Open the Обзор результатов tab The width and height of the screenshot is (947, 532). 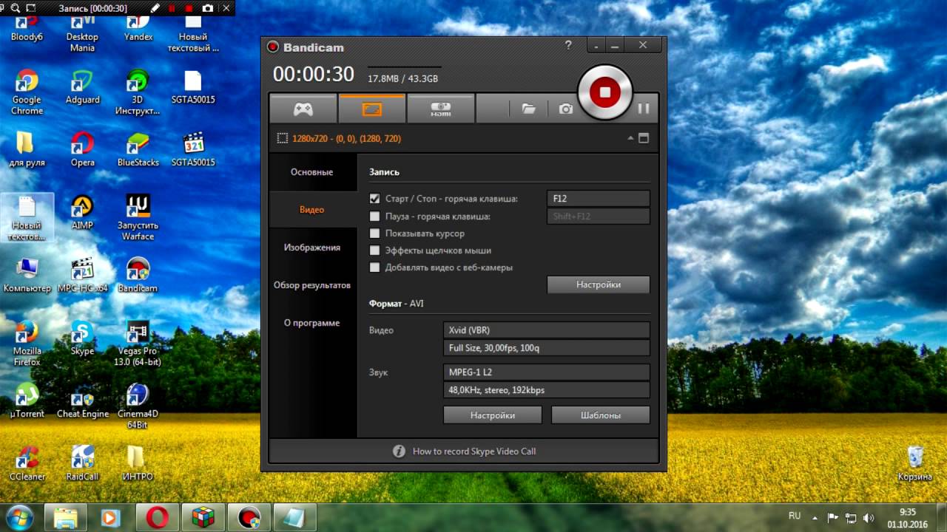pyautogui.click(x=312, y=285)
